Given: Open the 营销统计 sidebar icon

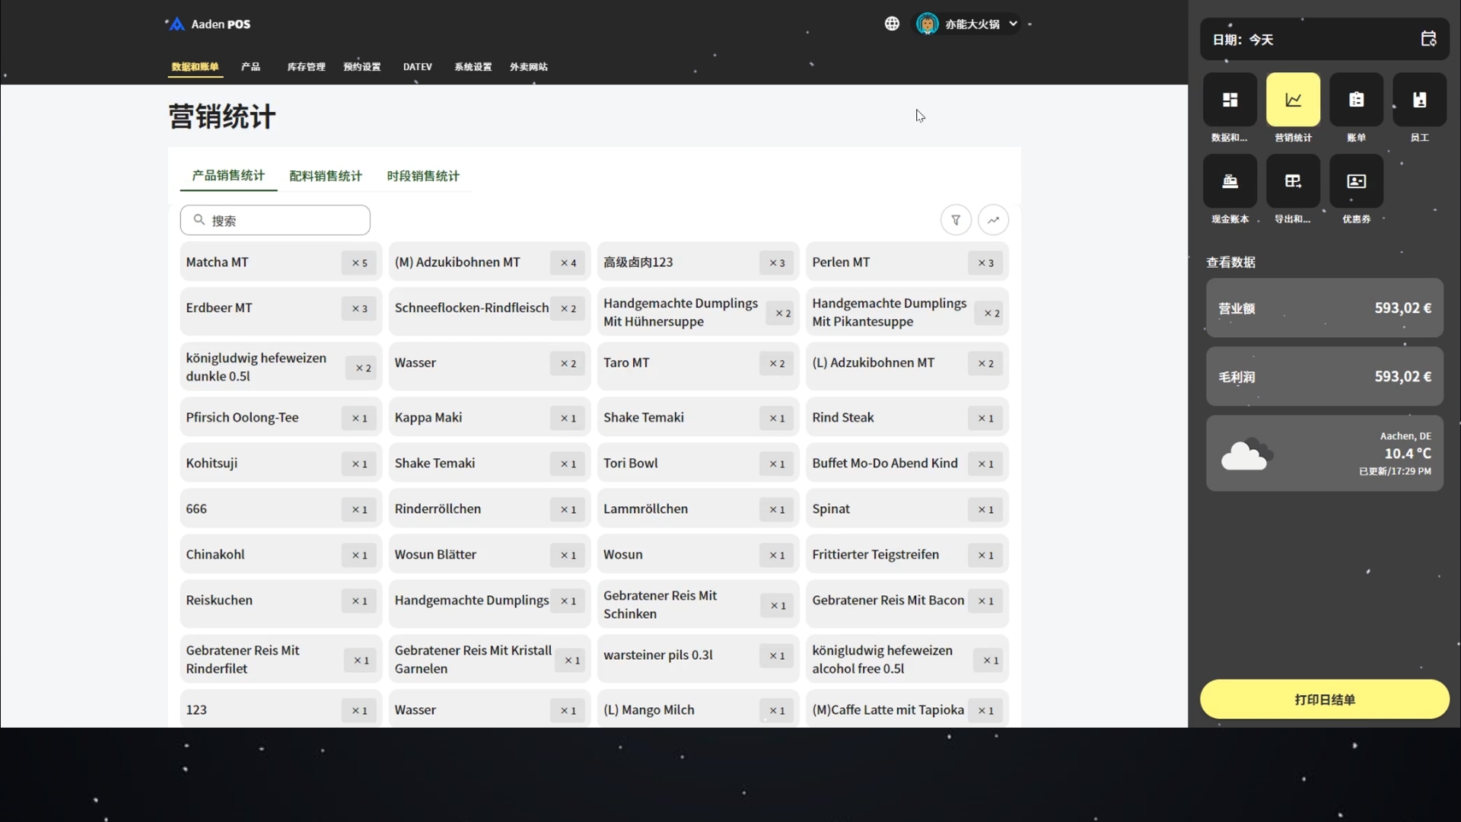Looking at the screenshot, I should [x=1293, y=100].
